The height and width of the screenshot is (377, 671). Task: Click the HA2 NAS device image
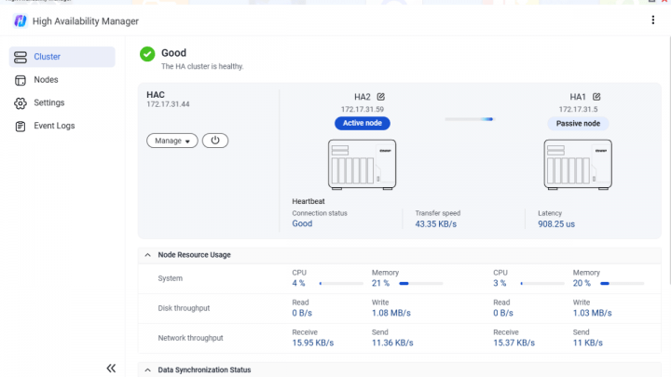click(362, 164)
